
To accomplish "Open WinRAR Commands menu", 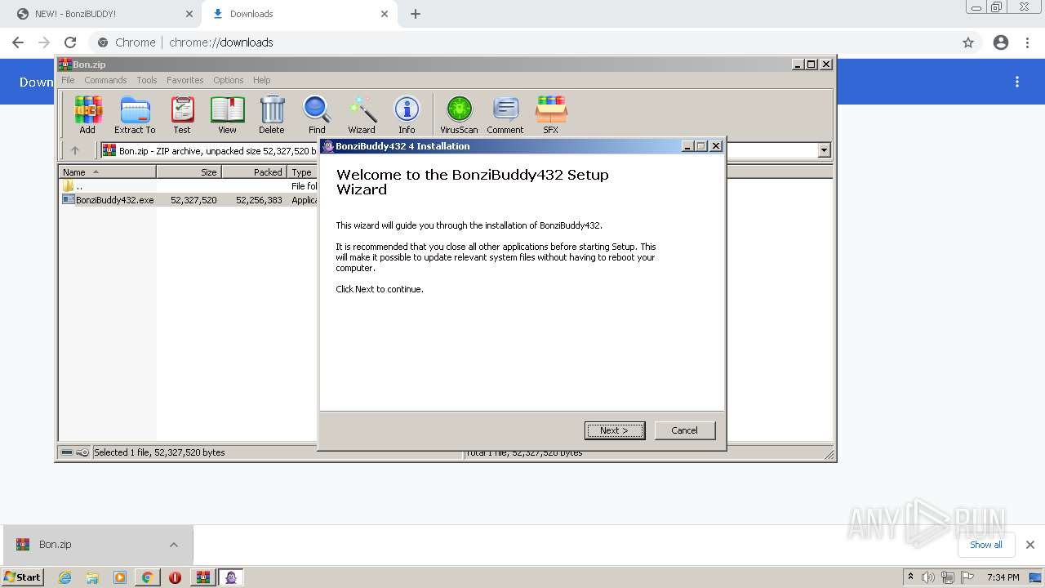I will coord(105,80).
